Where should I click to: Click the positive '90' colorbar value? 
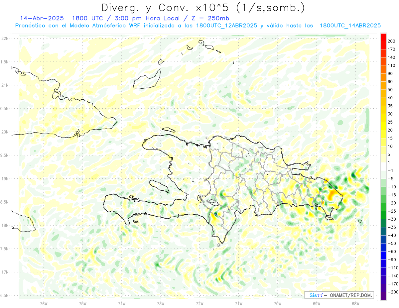point(390,74)
